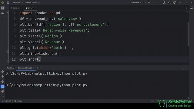Open the Structure tool window icon
This screenshot has width=194, height=109.
[2, 13]
